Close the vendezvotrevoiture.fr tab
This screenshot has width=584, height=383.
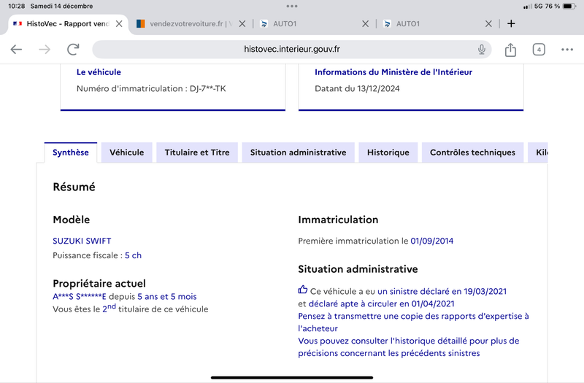click(x=242, y=24)
